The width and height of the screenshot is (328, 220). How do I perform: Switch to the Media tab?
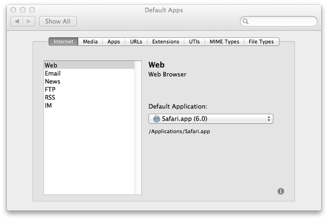pos(90,42)
